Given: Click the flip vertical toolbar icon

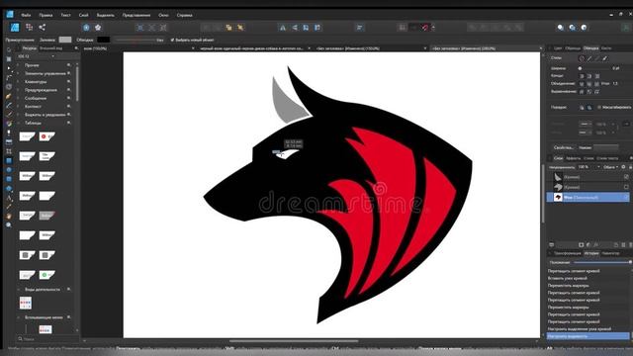Looking at the screenshot, I should [x=295, y=28].
